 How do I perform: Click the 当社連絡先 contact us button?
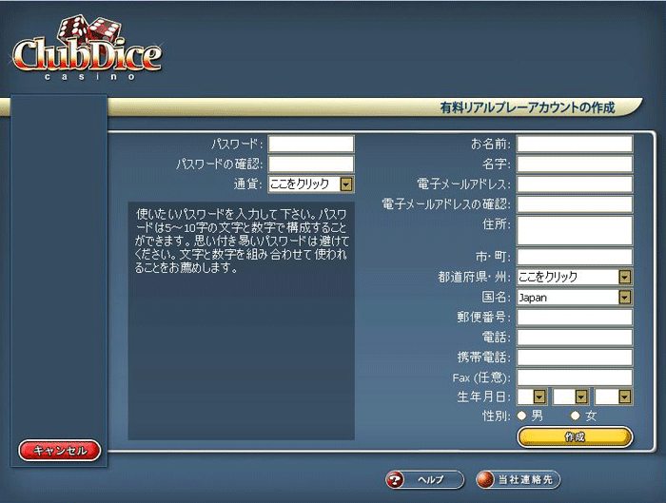coord(519,479)
